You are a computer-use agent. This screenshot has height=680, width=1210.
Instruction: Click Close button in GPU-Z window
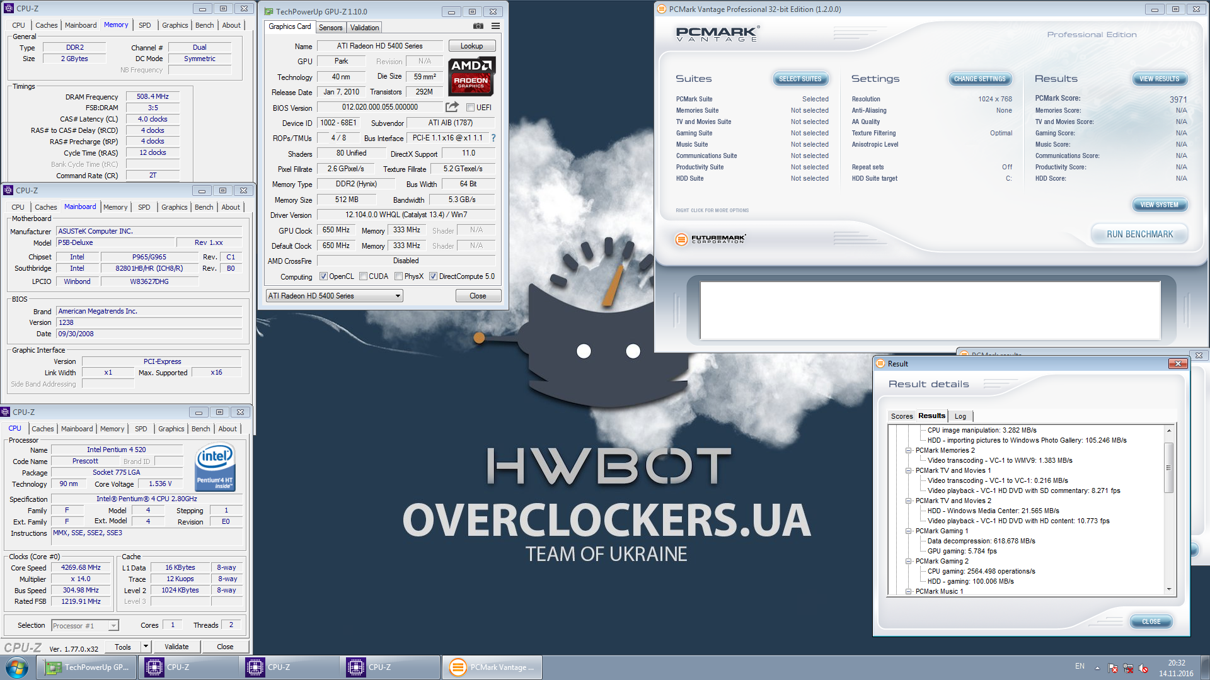pos(478,296)
